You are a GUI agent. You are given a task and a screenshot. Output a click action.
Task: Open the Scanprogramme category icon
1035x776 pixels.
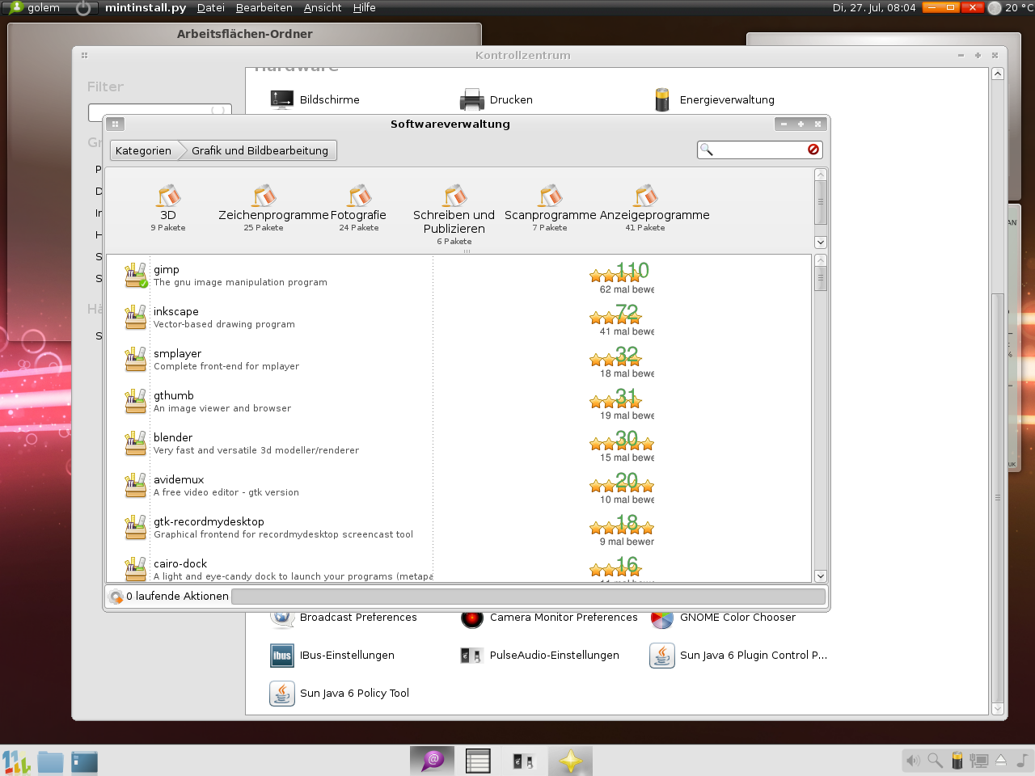point(550,196)
